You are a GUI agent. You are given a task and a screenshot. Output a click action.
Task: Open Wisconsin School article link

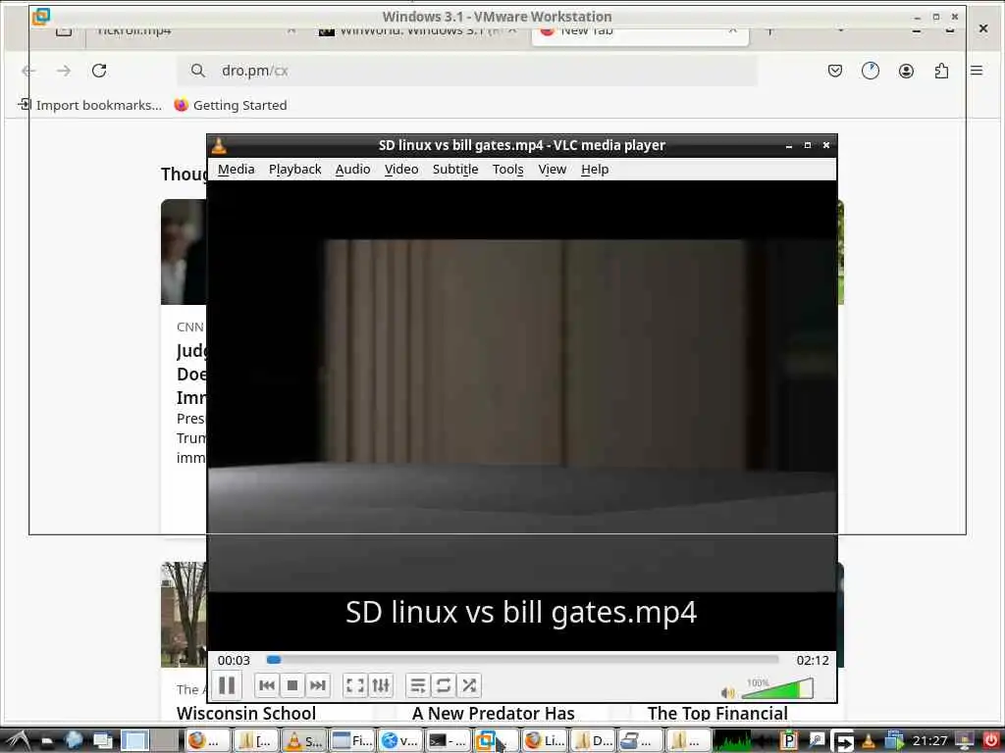[x=246, y=714]
